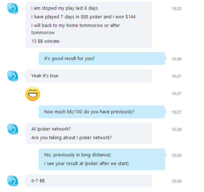
Task: Click the 15:26 timestamp
Action: pos(176,59)
